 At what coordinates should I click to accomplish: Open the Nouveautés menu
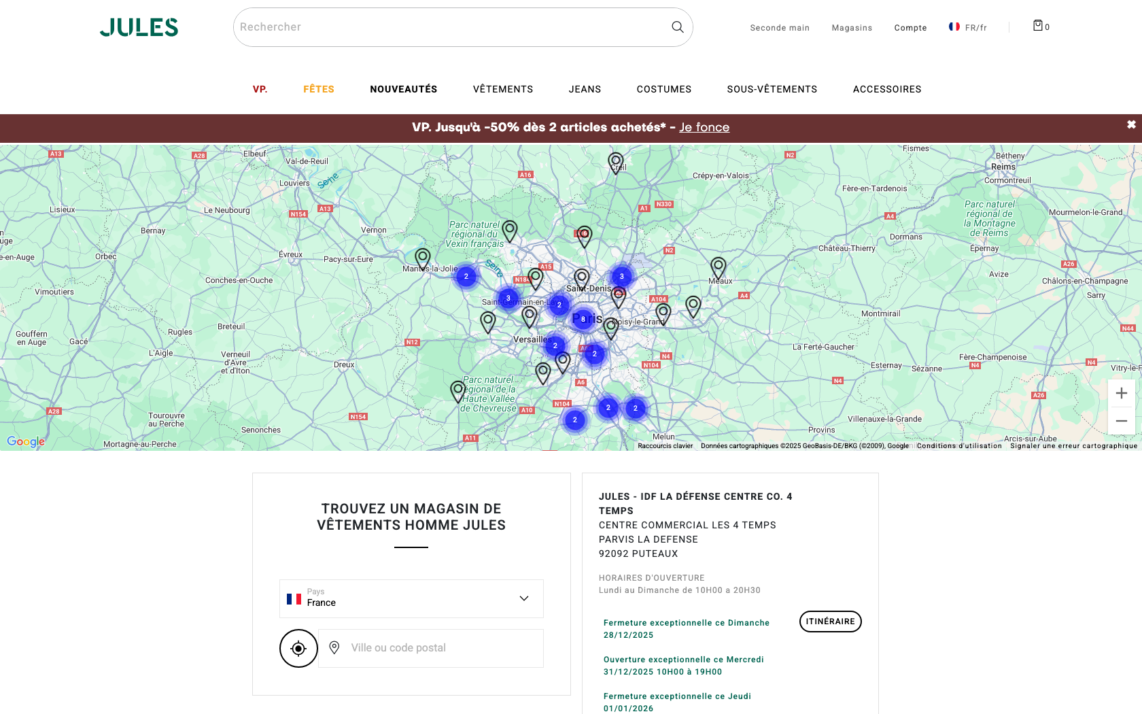point(403,89)
